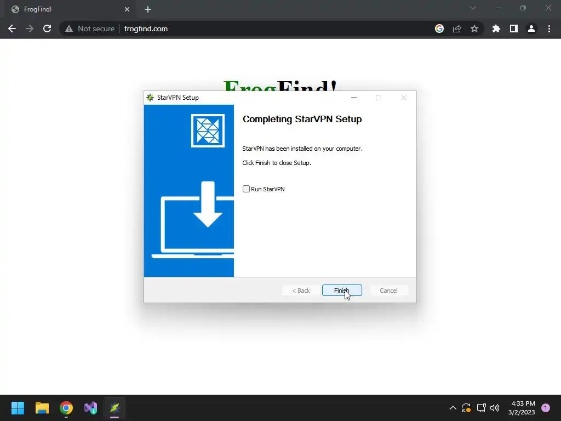Go back in Chrome browser
The height and width of the screenshot is (421, 561).
(x=12, y=29)
